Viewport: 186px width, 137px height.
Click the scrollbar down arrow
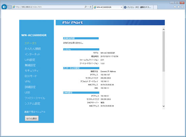coord(164,106)
